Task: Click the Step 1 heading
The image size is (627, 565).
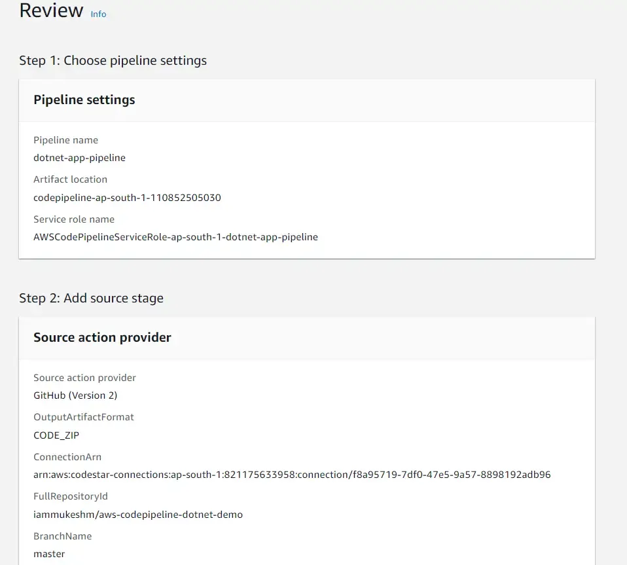Action: (113, 60)
